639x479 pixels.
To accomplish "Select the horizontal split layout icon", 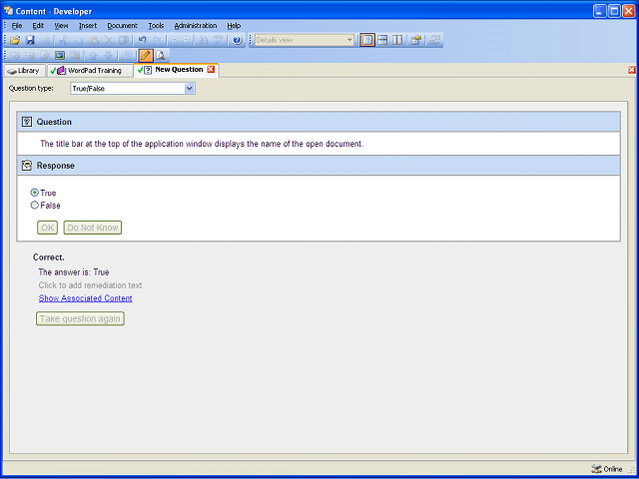I will 382,40.
